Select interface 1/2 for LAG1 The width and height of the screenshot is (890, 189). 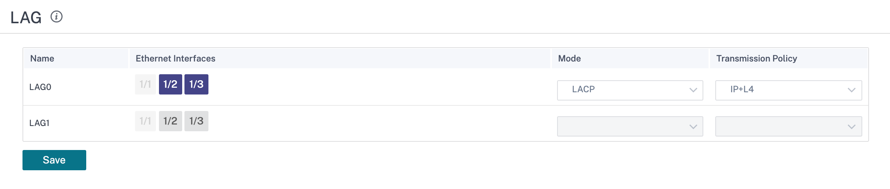171,121
